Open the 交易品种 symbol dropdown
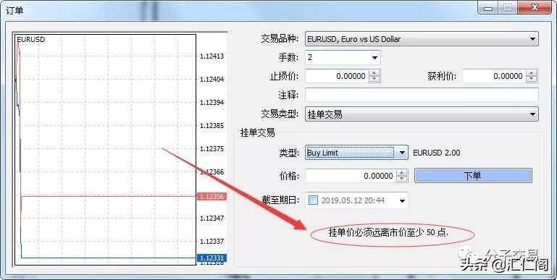 click(x=422, y=39)
